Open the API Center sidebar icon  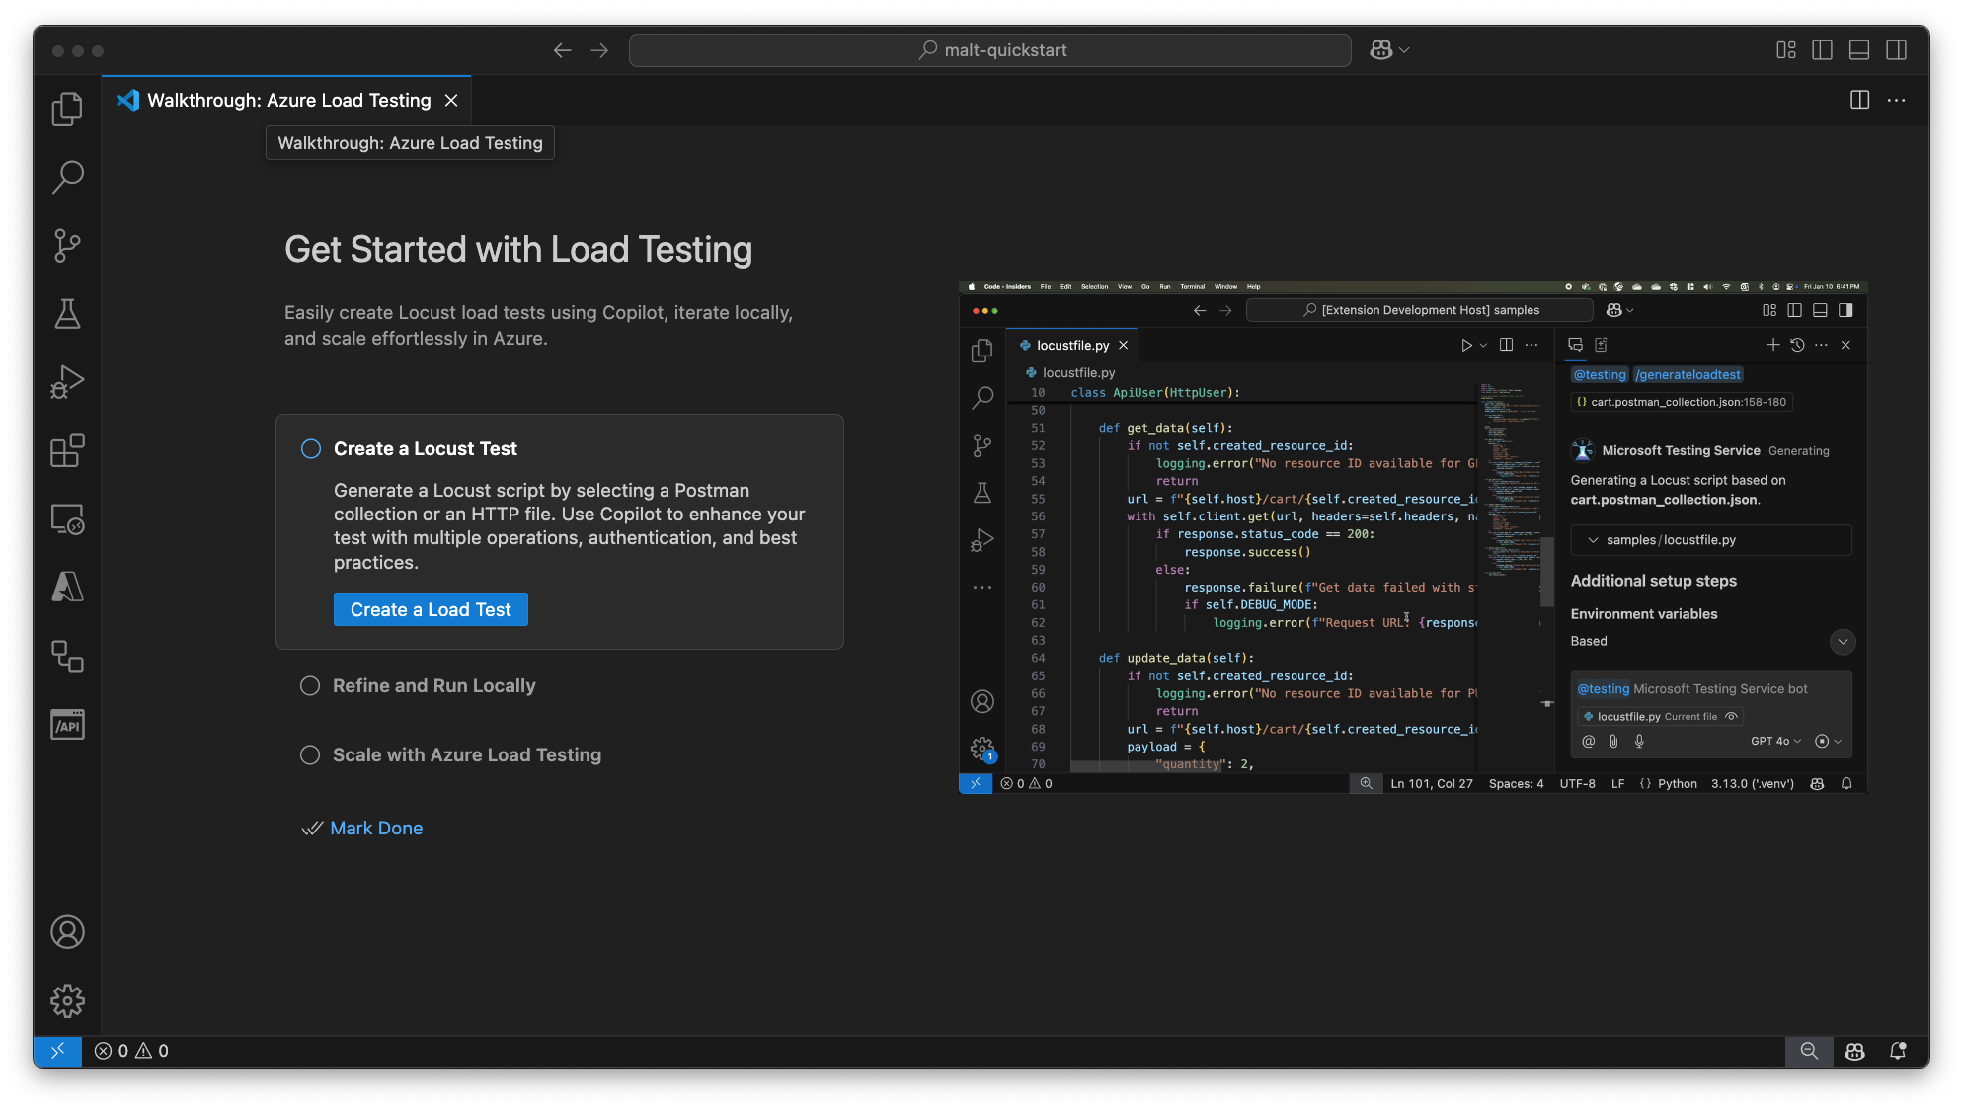click(x=67, y=725)
